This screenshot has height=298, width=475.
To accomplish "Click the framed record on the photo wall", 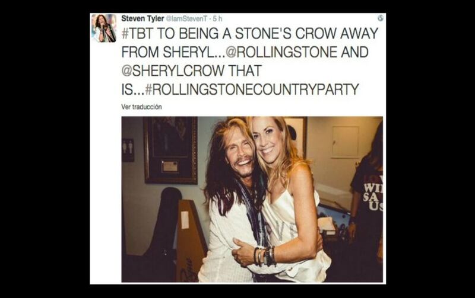I will 170,150.
